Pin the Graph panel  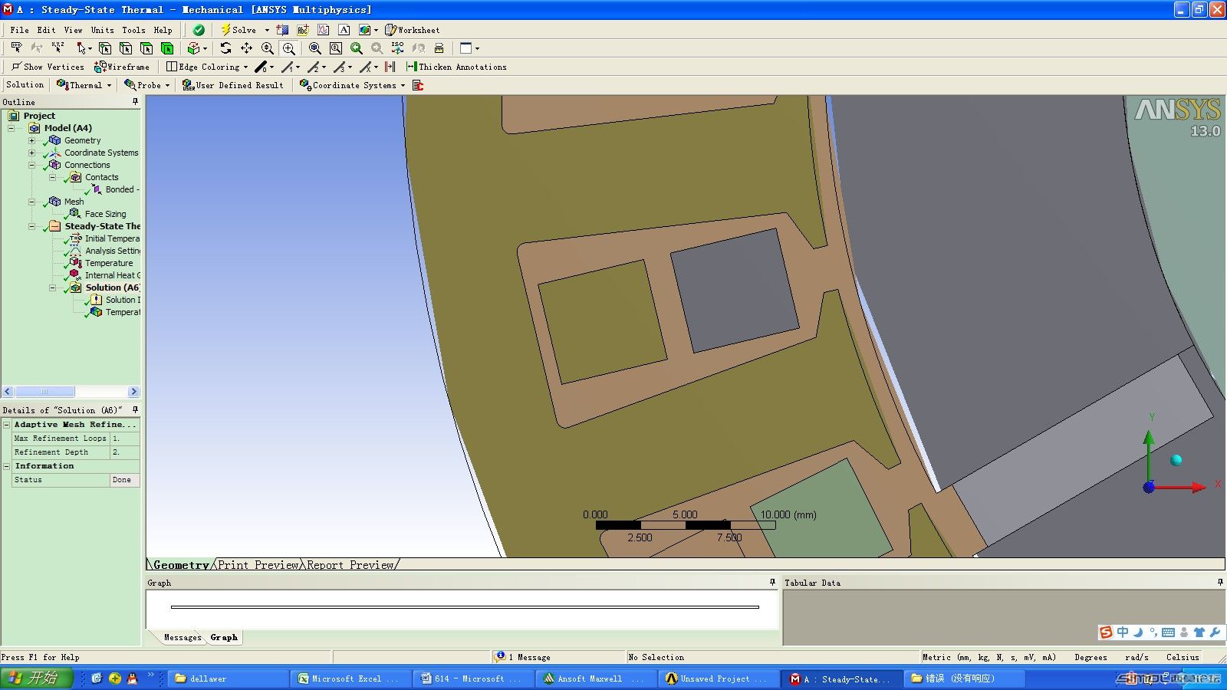pyautogui.click(x=772, y=583)
